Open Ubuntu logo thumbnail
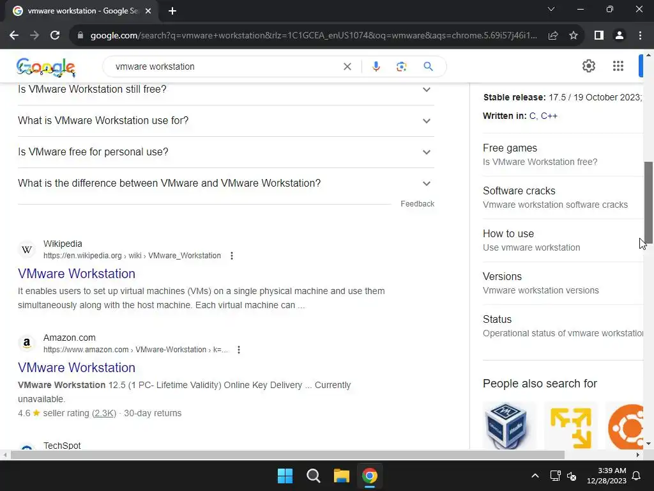This screenshot has width=654, height=491. [x=625, y=425]
